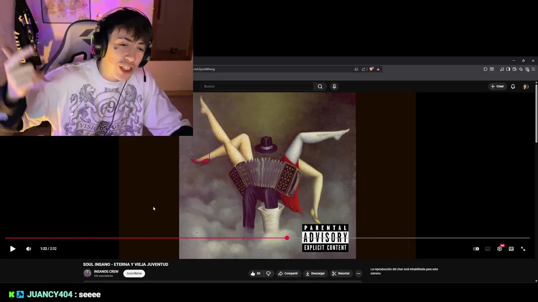The height and width of the screenshot is (302, 538).
Task: Restore the browser window size
Action: click(x=523, y=61)
